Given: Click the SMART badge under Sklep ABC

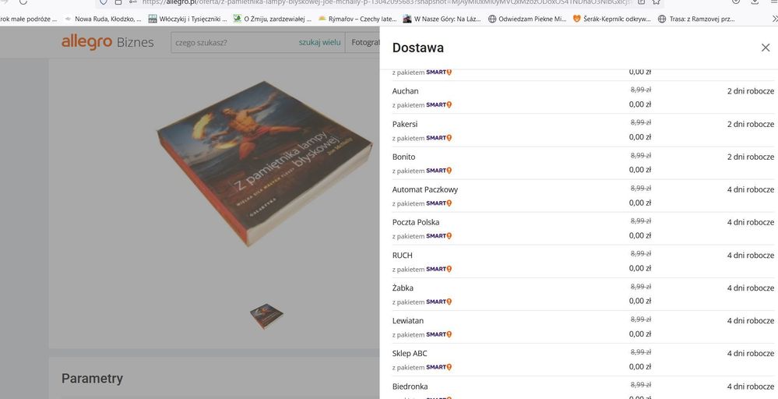Looking at the screenshot, I should click(439, 367).
